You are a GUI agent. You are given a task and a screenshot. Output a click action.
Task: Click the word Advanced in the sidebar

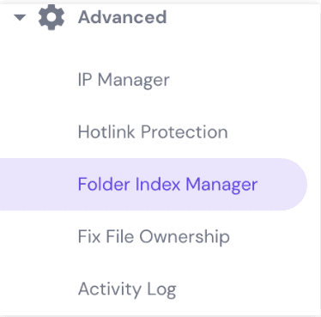123,17
